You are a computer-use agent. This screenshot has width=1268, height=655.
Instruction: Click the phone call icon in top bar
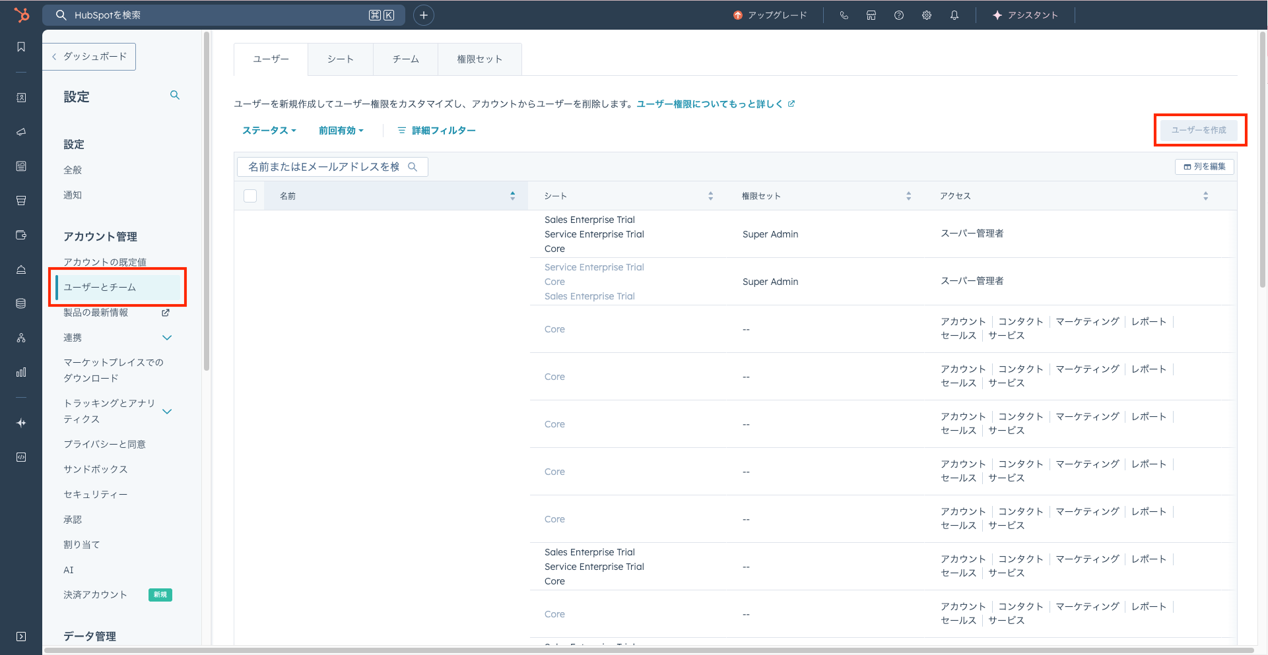click(x=844, y=15)
